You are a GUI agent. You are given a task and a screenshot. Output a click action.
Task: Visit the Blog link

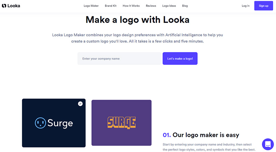[x=185, y=6]
